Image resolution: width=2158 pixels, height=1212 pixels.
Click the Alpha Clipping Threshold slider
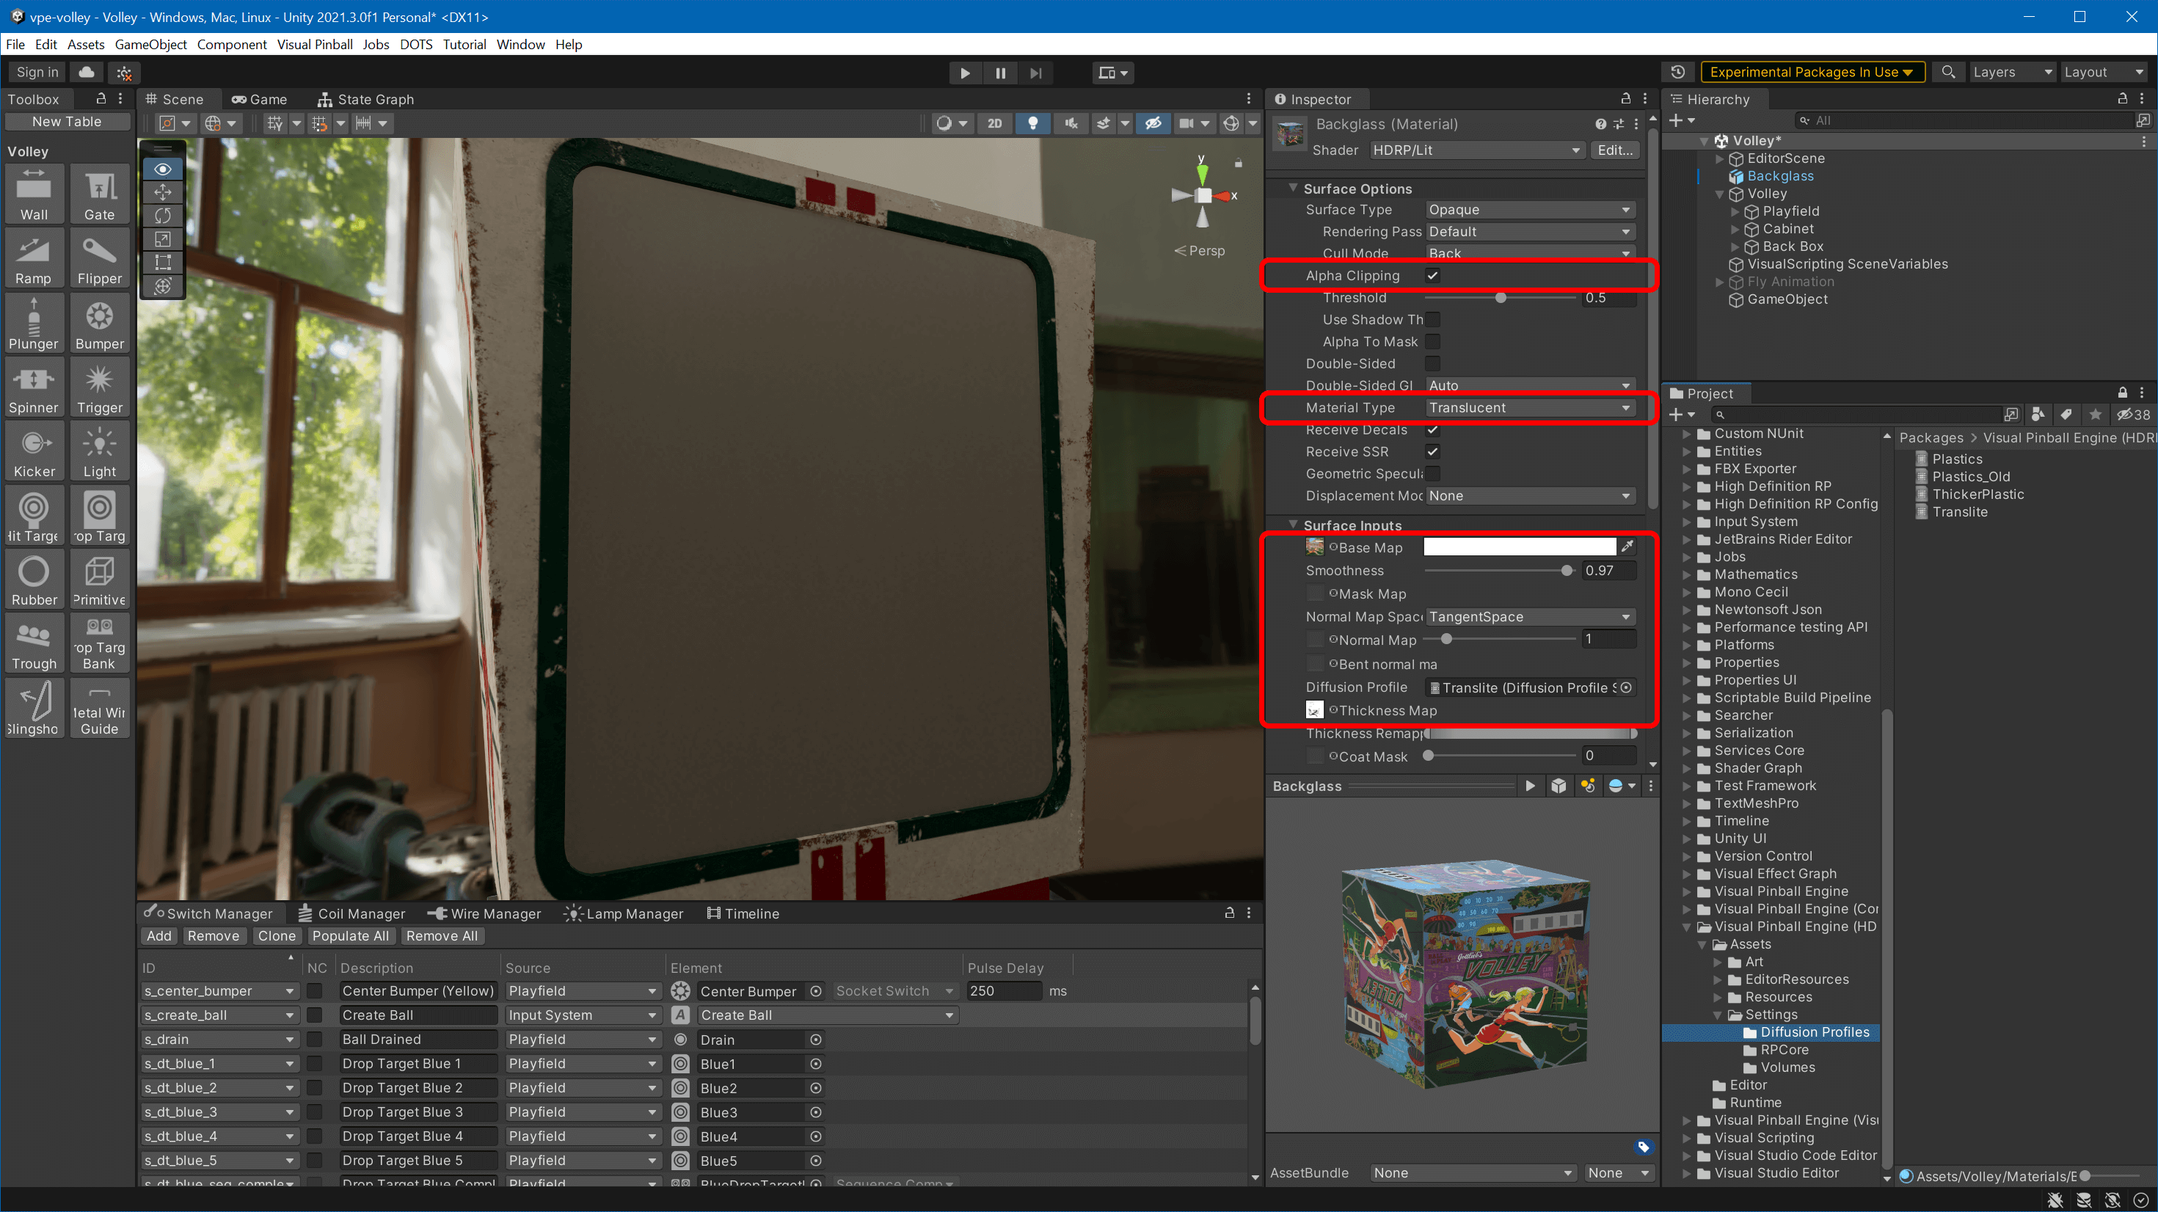coord(1500,297)
